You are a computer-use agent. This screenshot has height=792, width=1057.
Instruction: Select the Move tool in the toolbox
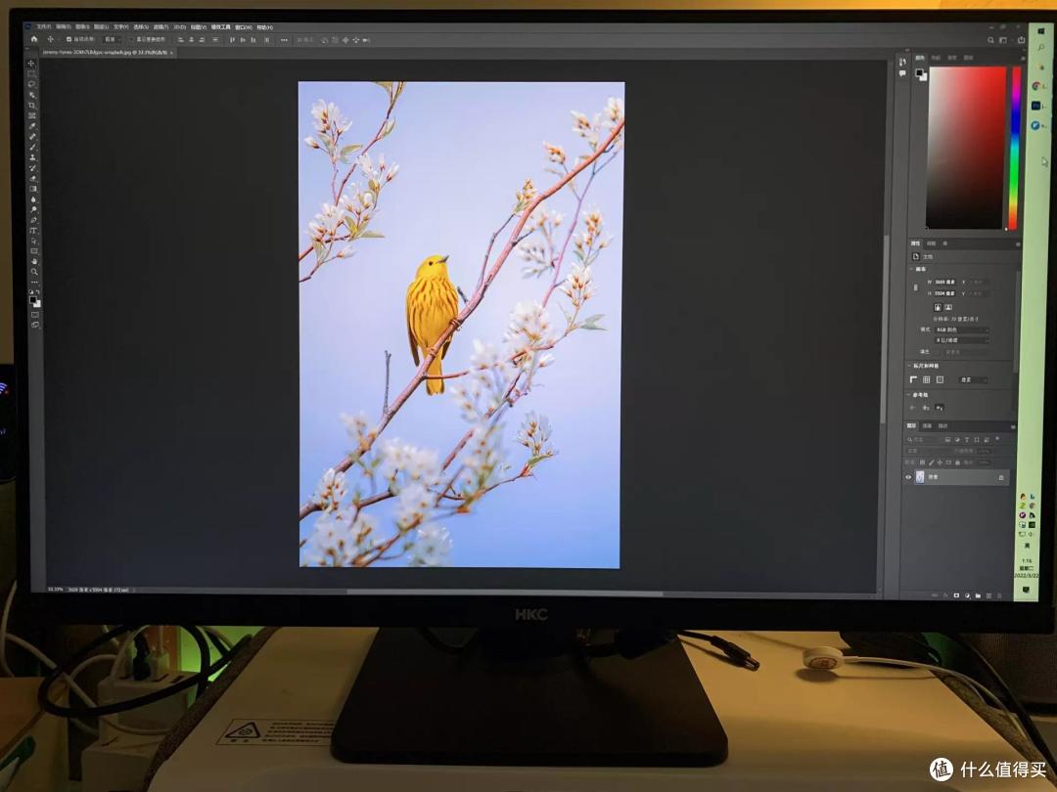coord(31,64)
